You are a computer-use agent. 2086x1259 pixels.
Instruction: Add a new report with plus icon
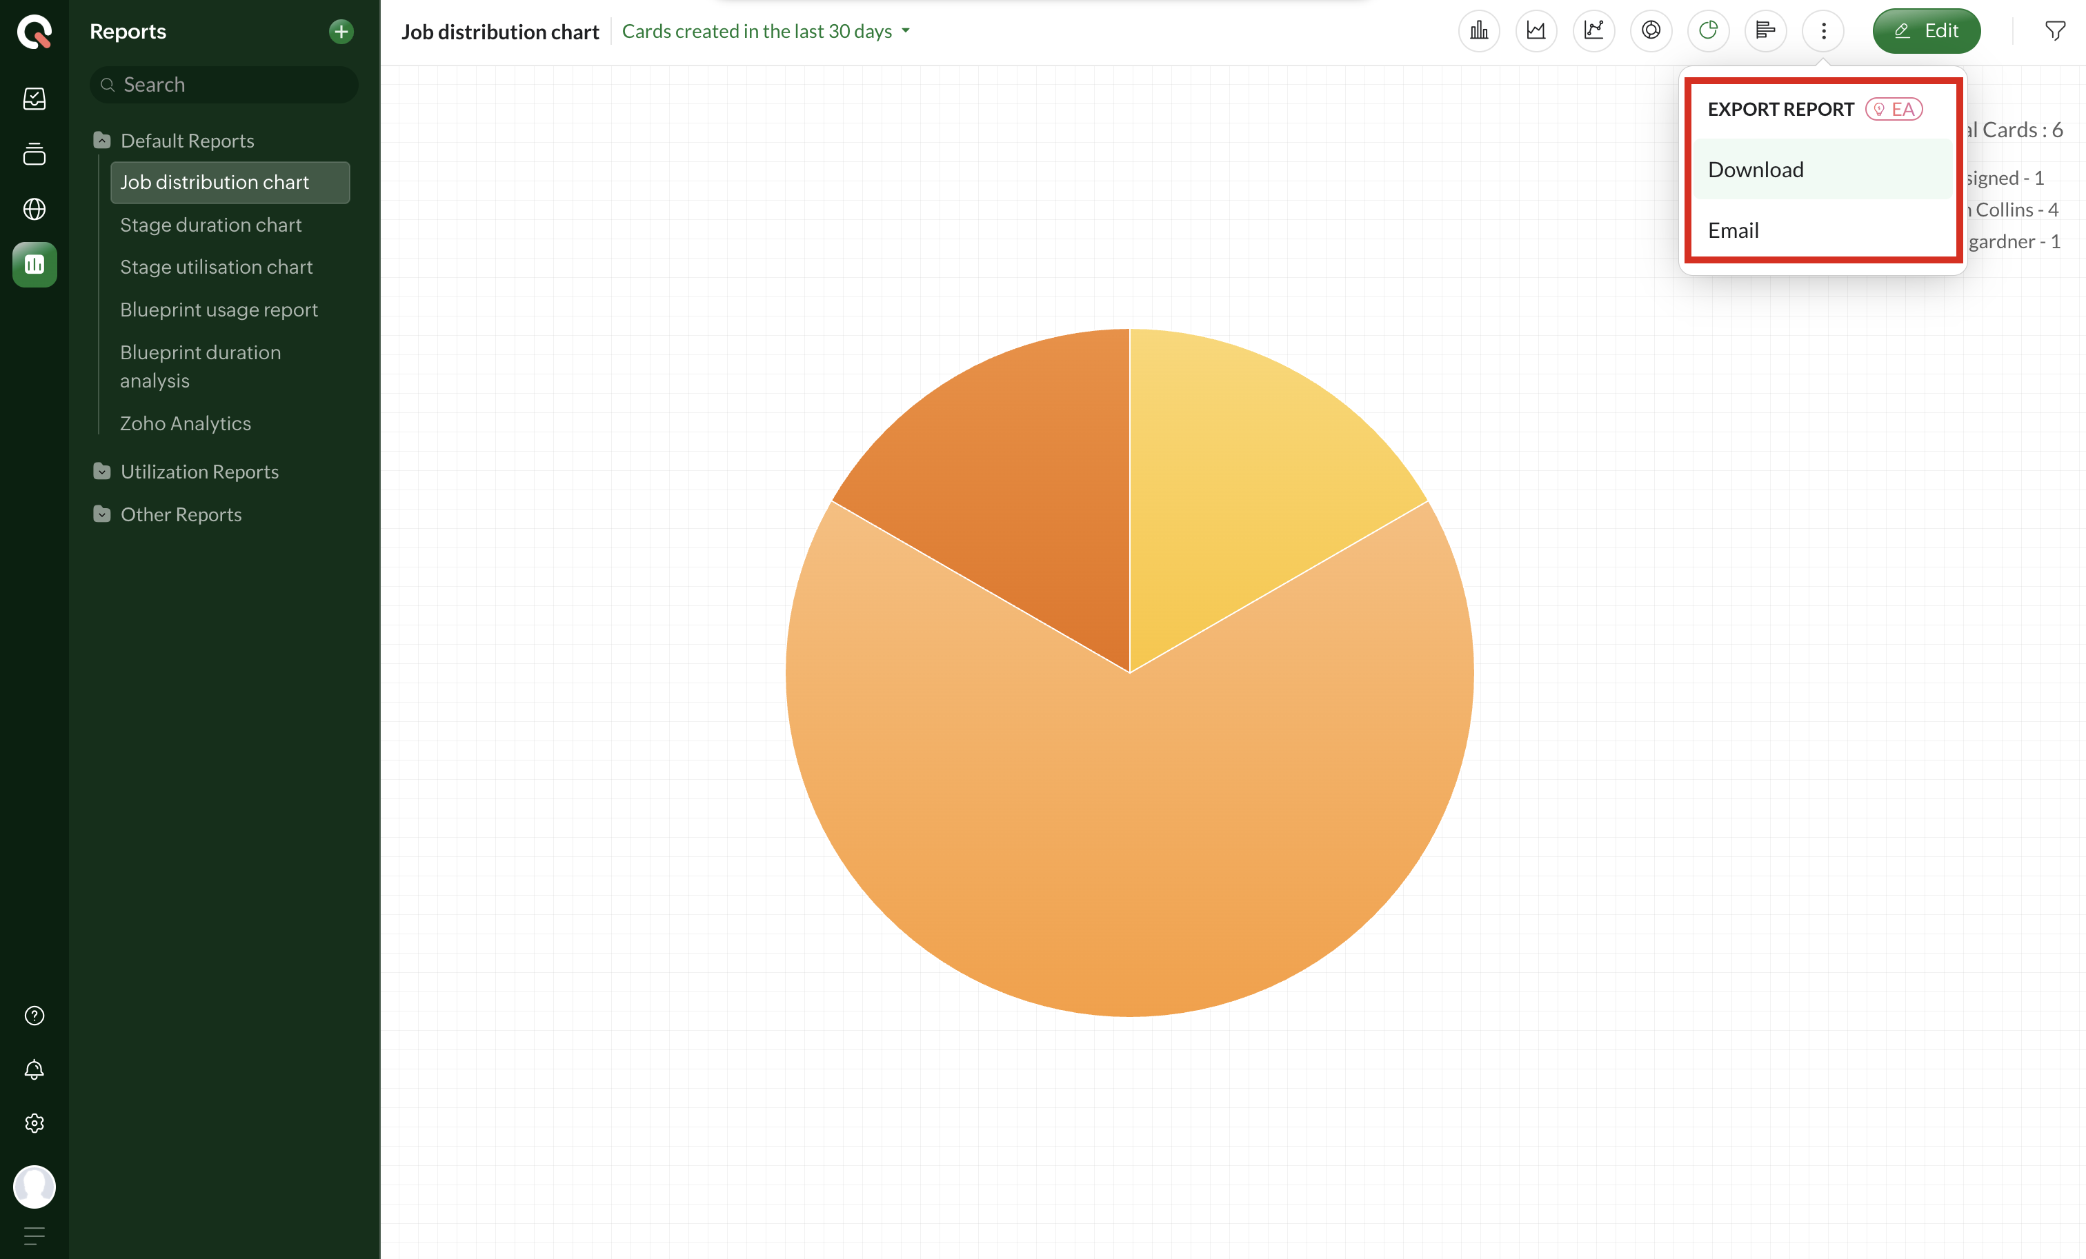pos(340,31)
